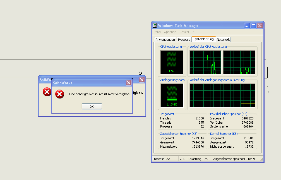
Task: Click the error icon in rear SolidWorks dialog
Action: point(47,92)
